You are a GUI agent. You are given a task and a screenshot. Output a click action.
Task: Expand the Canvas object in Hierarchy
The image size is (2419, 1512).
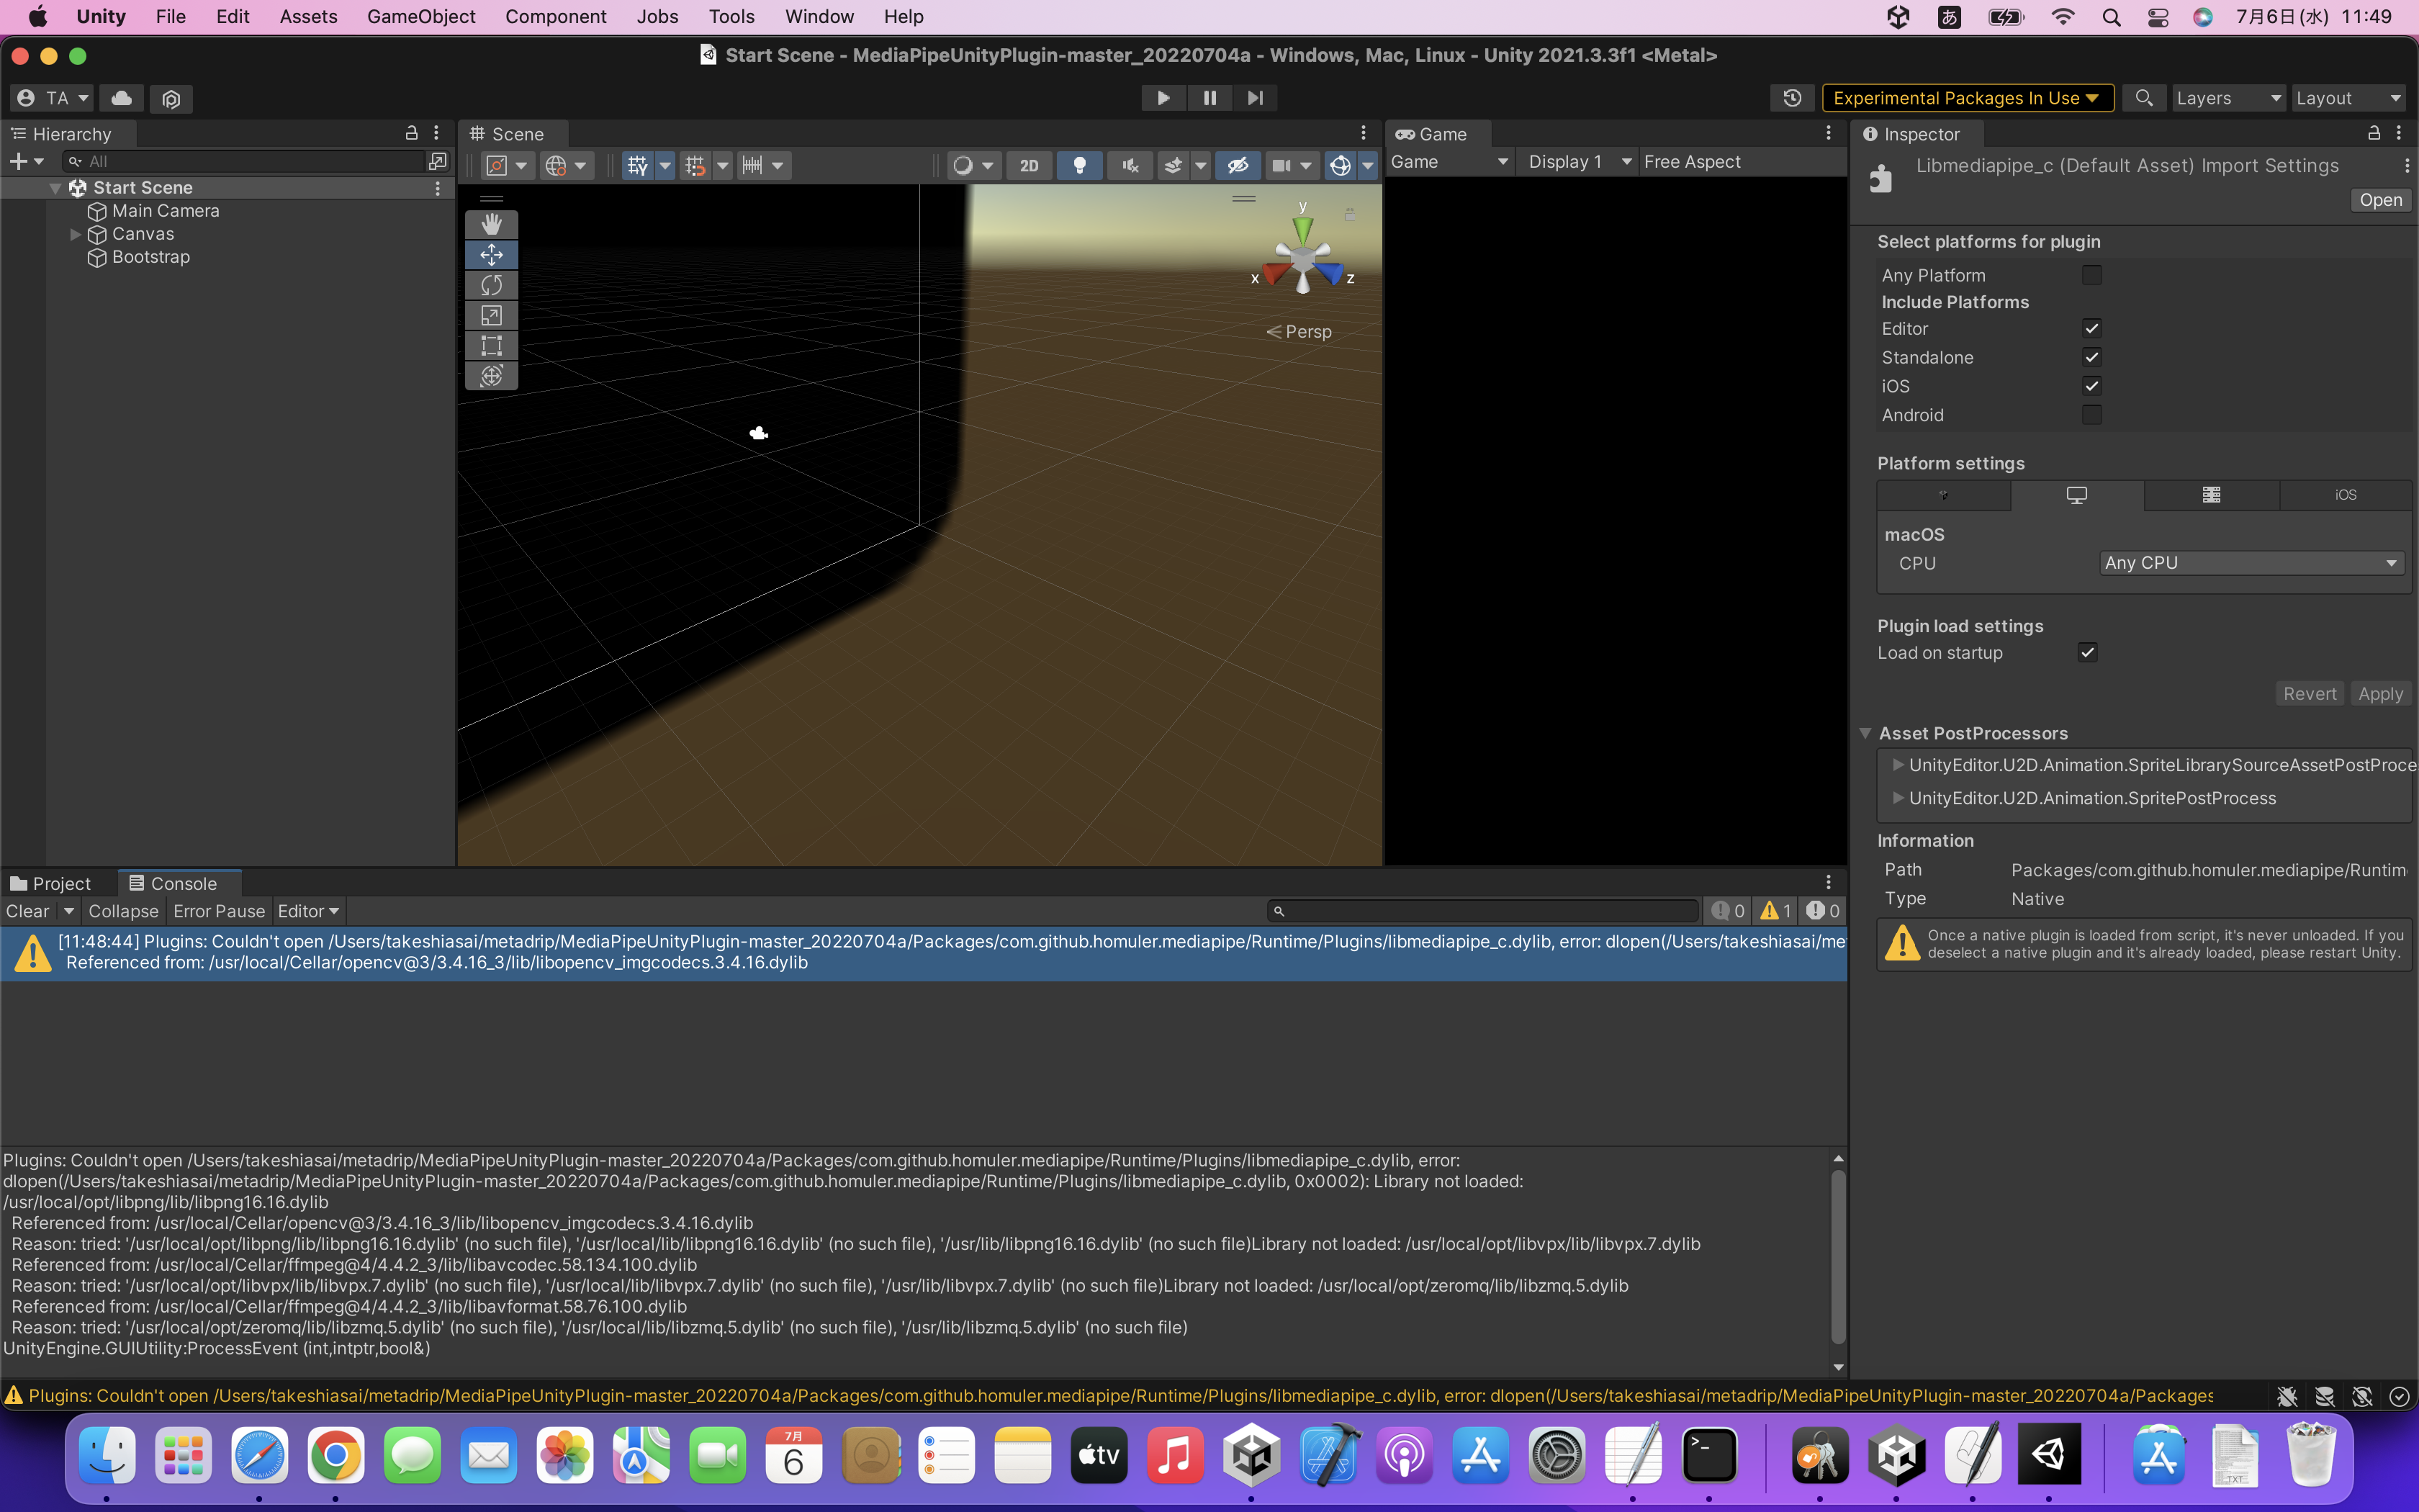pos(75,234)
